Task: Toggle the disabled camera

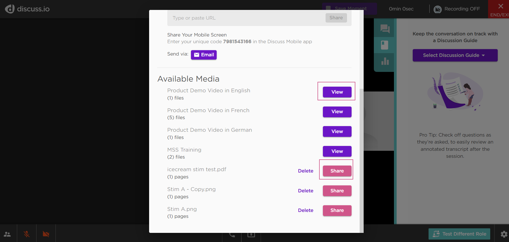Action: click(46, 234)
